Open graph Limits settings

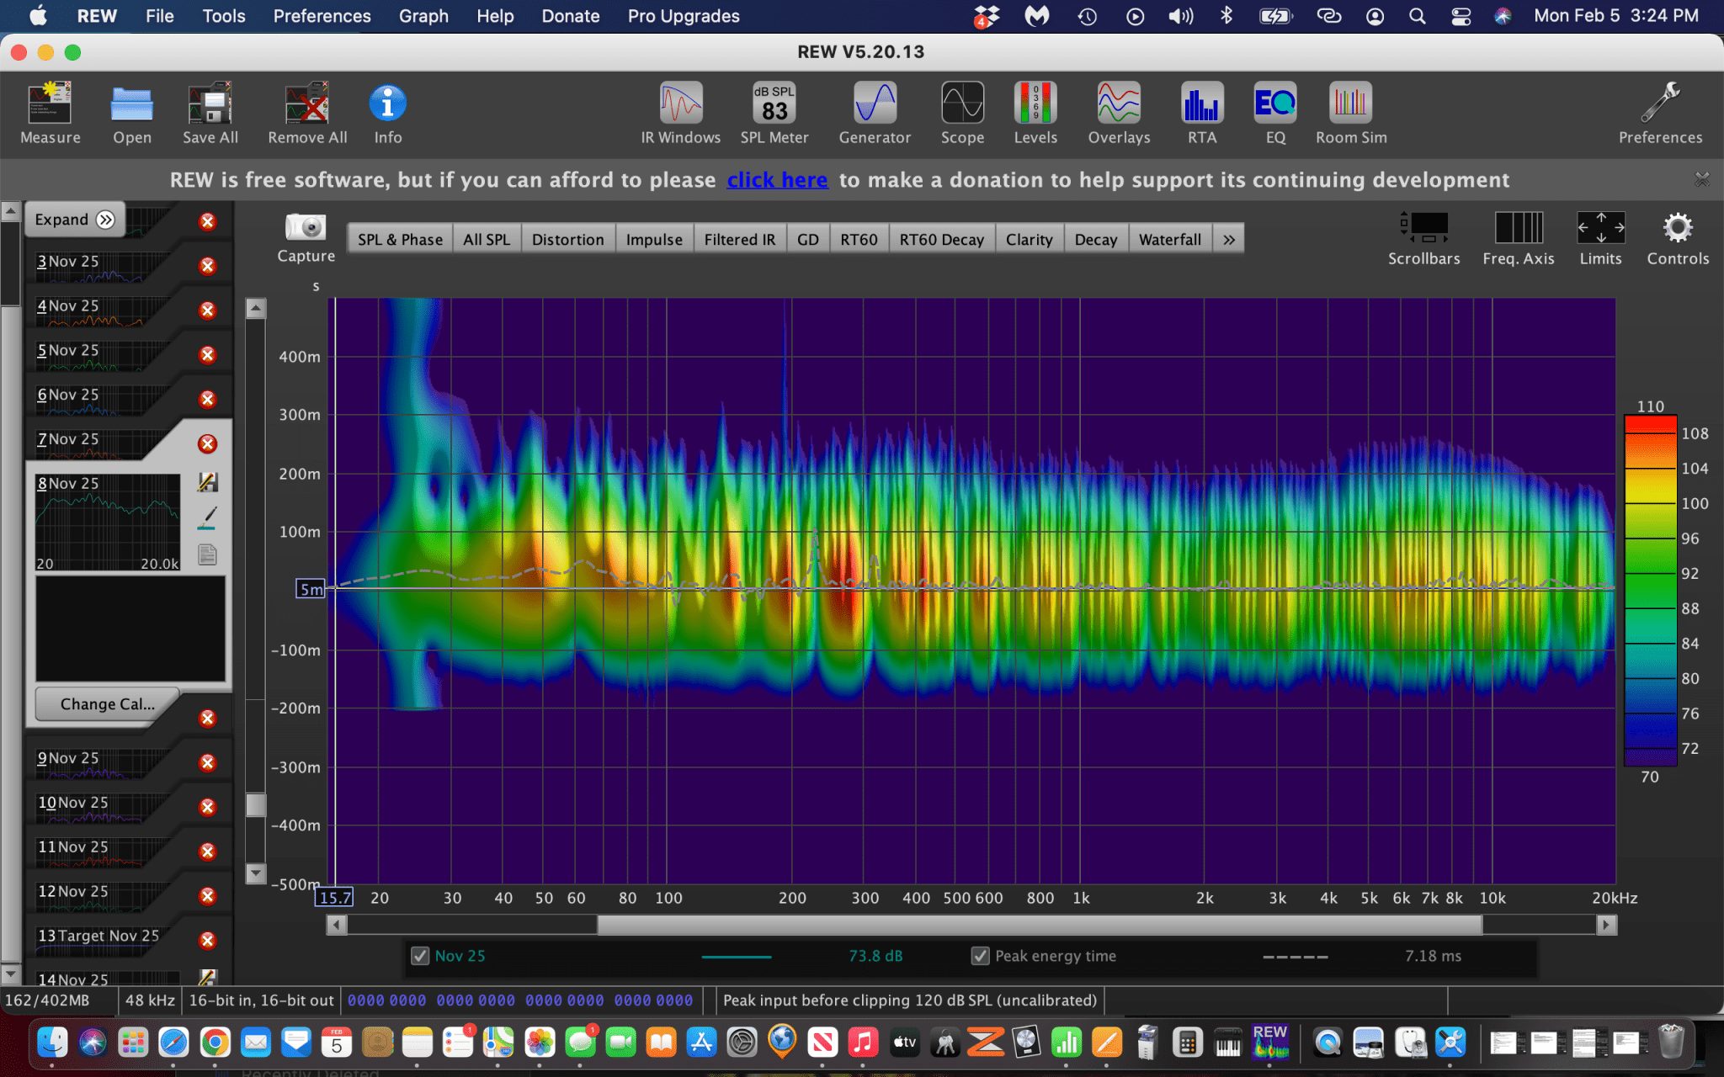tap(1600, 238)
